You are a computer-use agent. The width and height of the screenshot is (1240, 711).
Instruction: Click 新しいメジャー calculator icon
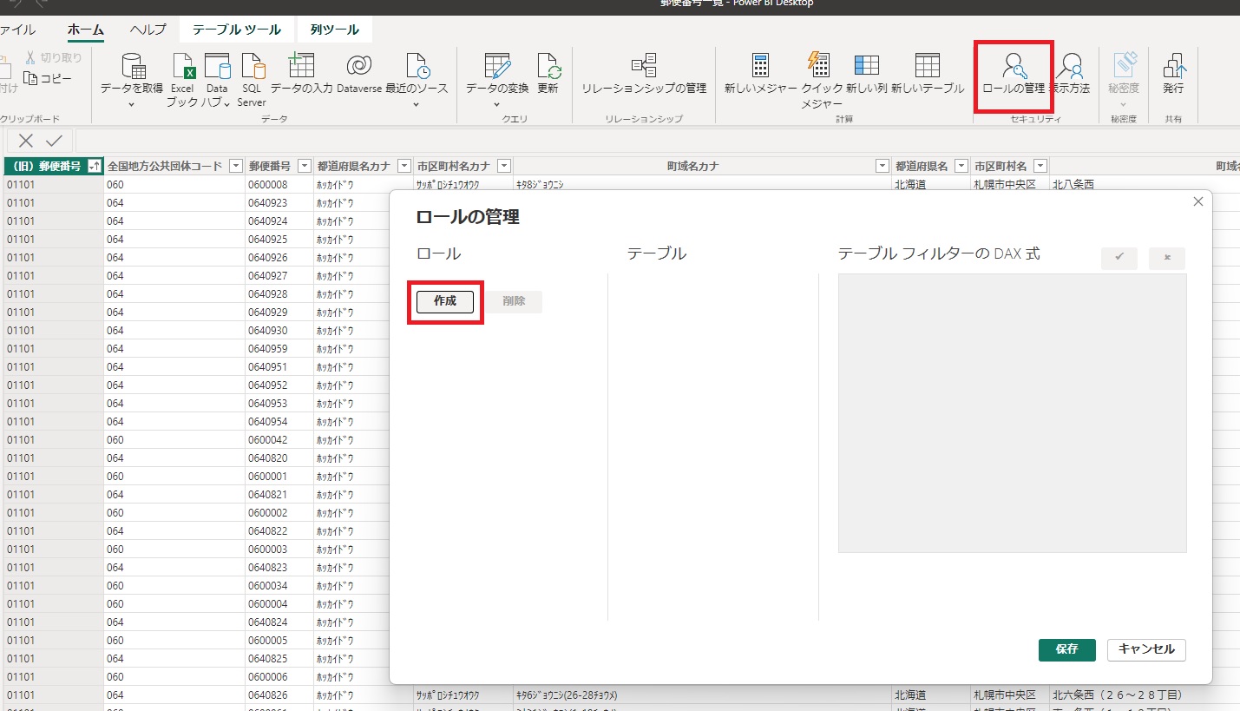(x=760, y=67)
